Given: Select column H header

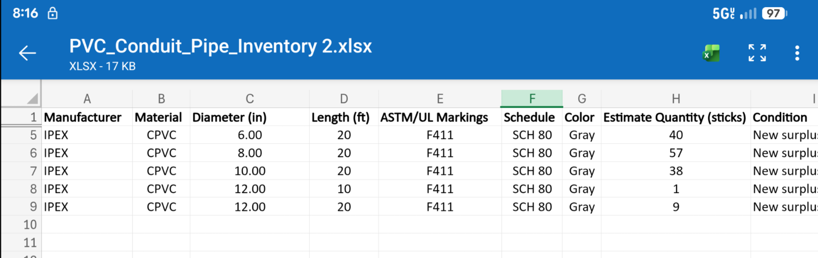Looking at the screenshot, I should tap(675, 98).
